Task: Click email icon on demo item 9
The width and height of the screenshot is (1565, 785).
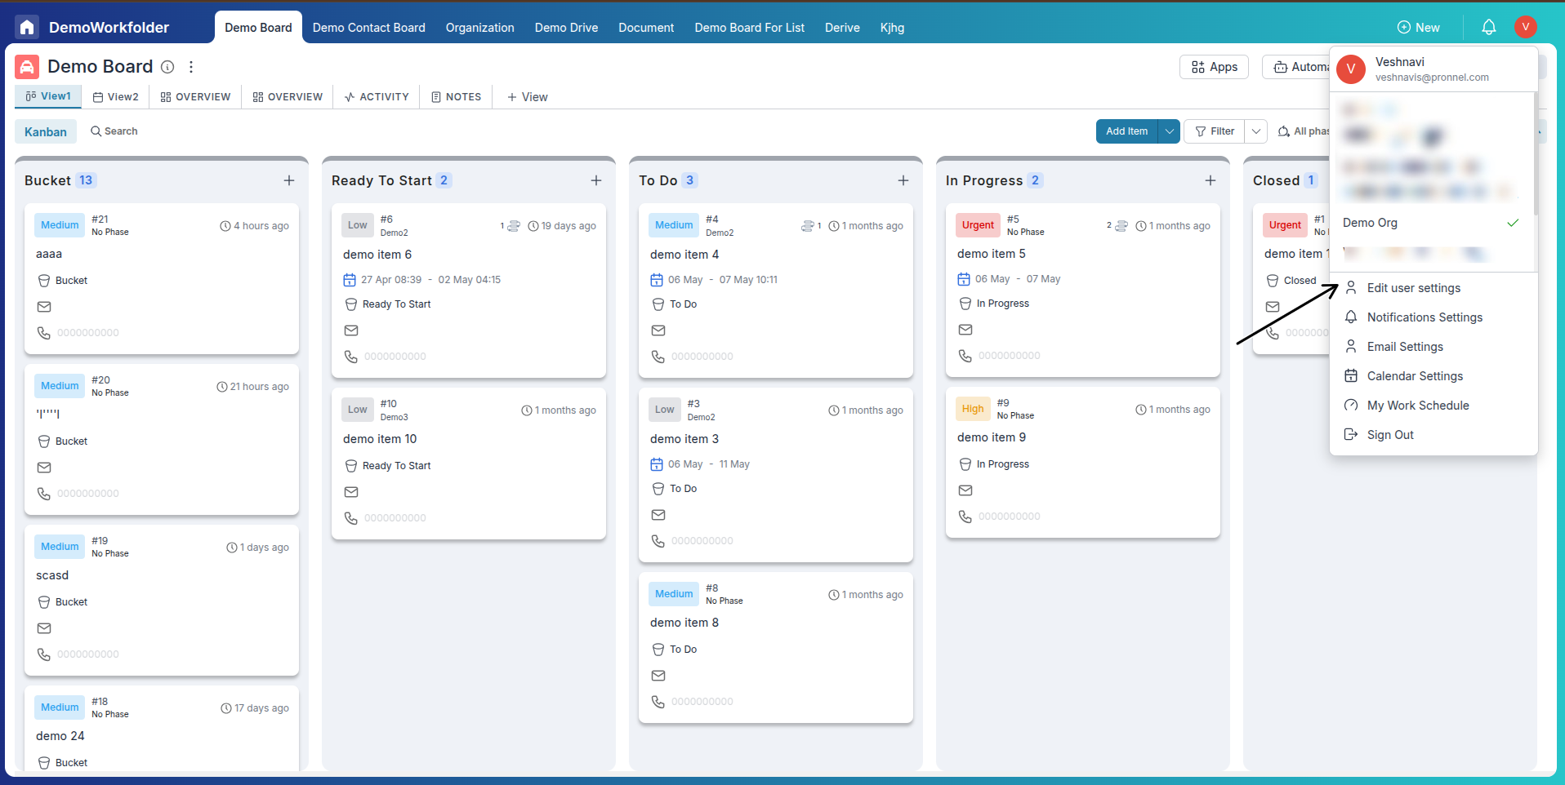Action: 965,490
